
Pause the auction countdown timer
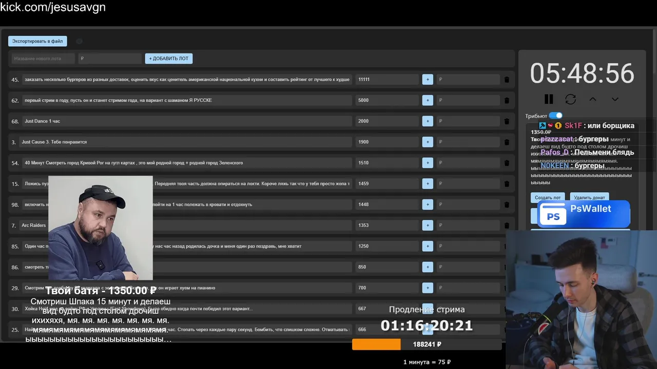point(549,99)
